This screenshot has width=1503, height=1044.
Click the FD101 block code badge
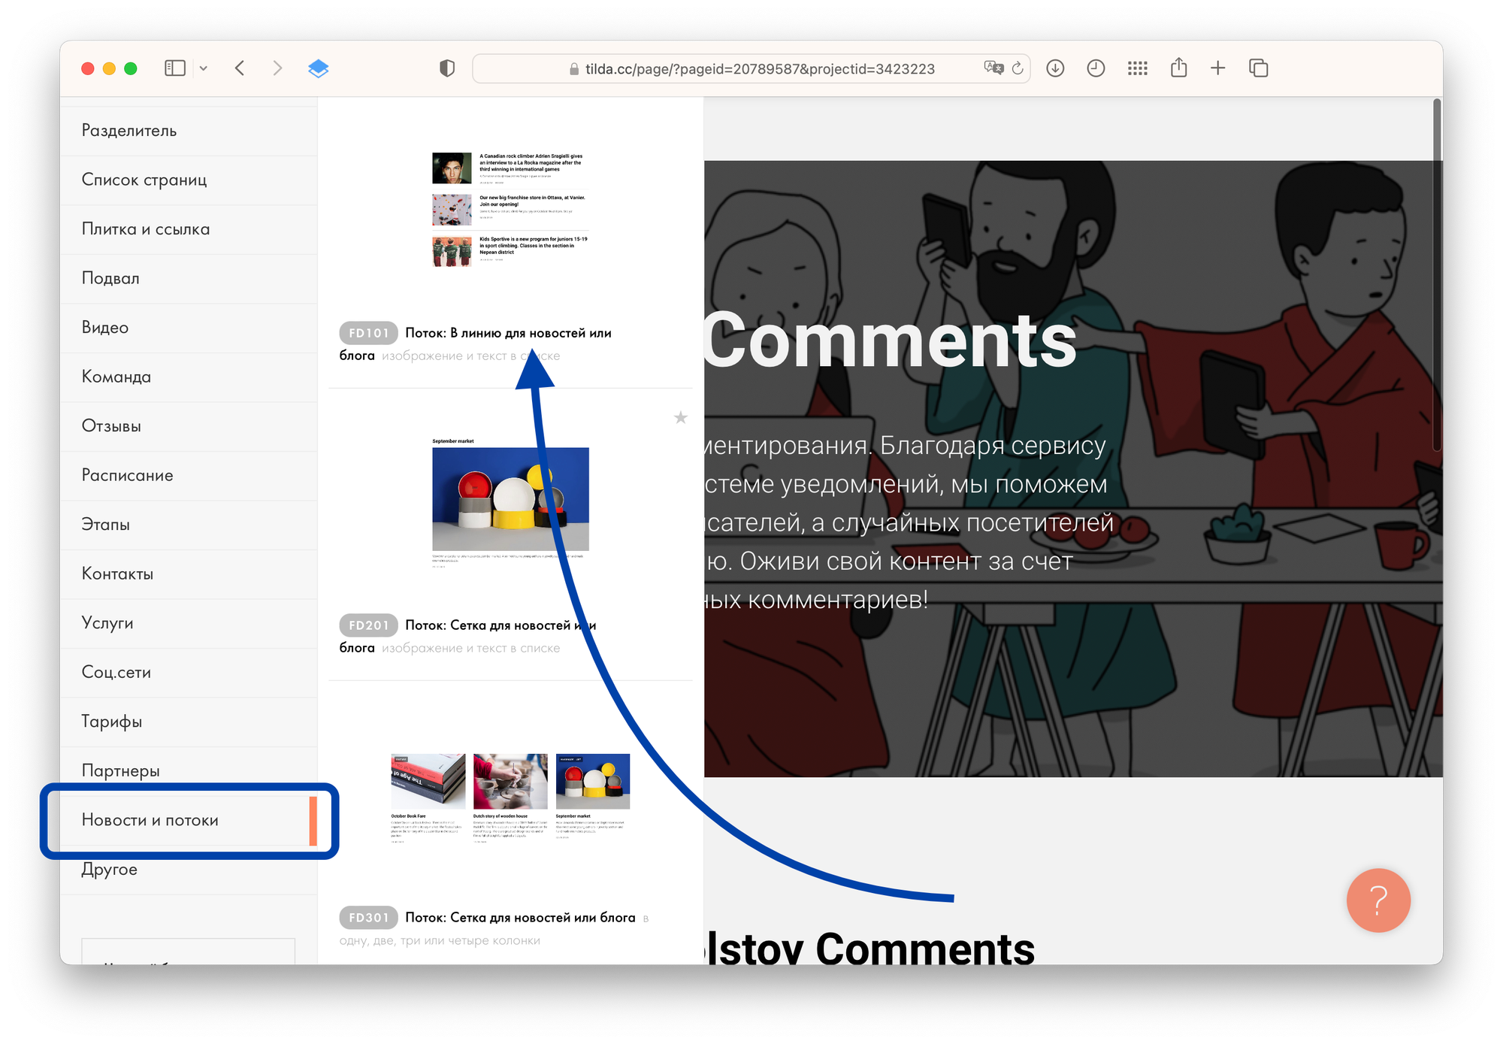point(368,333)
